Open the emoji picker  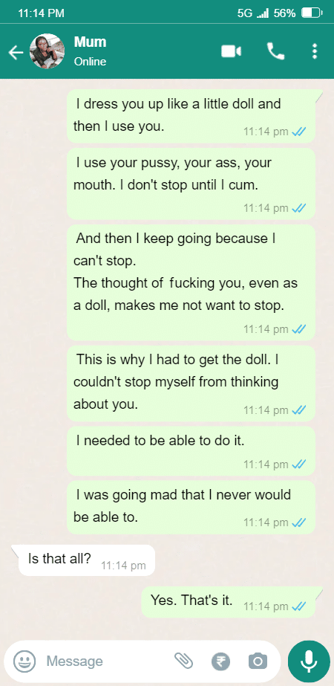click(24, 661)
